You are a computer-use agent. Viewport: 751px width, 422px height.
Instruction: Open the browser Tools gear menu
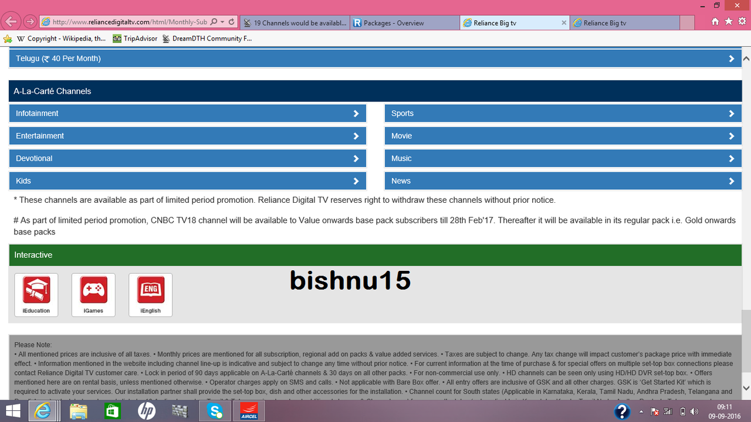pos(742,22)
